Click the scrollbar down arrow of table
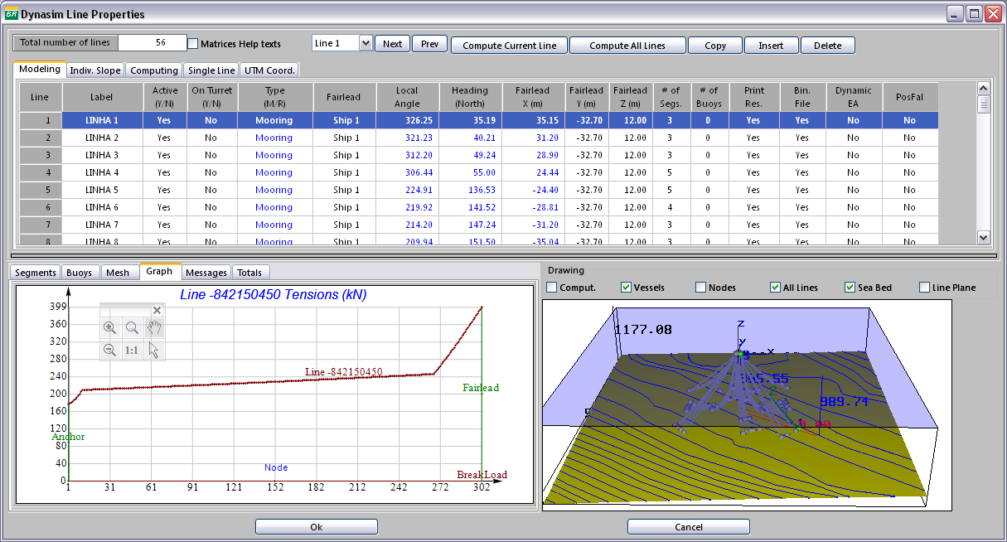 point(984,237)
